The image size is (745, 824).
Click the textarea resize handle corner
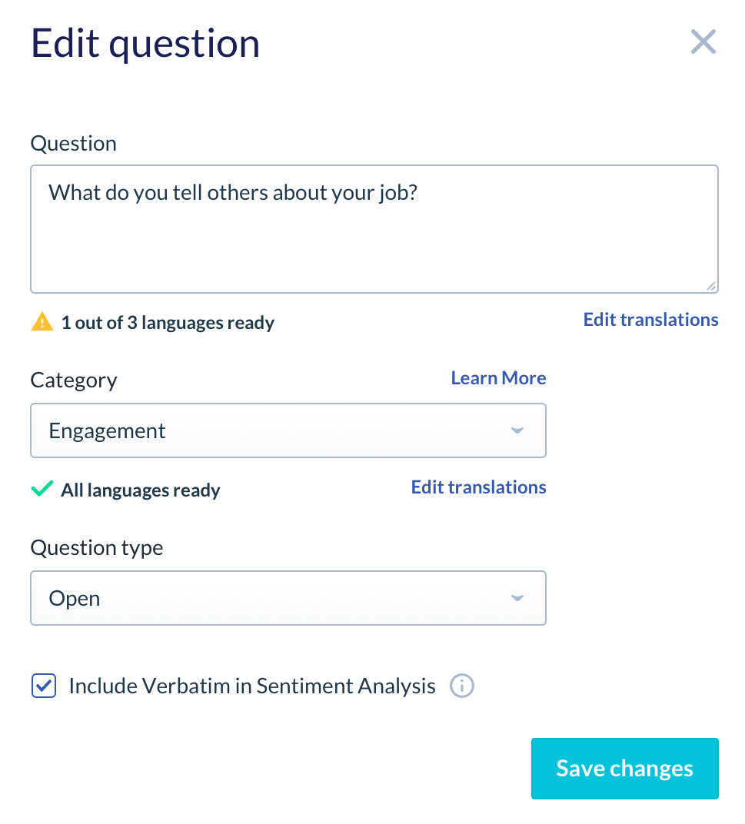coord(711,286)
